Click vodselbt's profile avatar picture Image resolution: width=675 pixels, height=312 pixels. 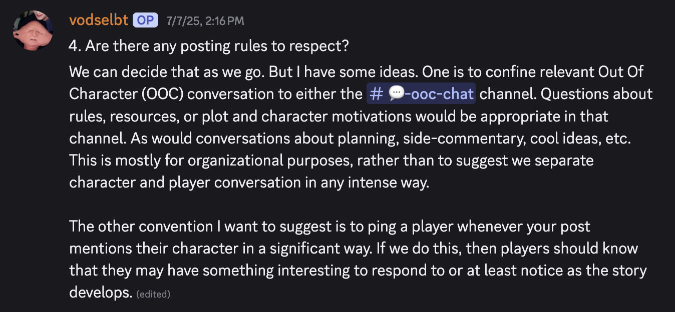(x=33, y=30)
